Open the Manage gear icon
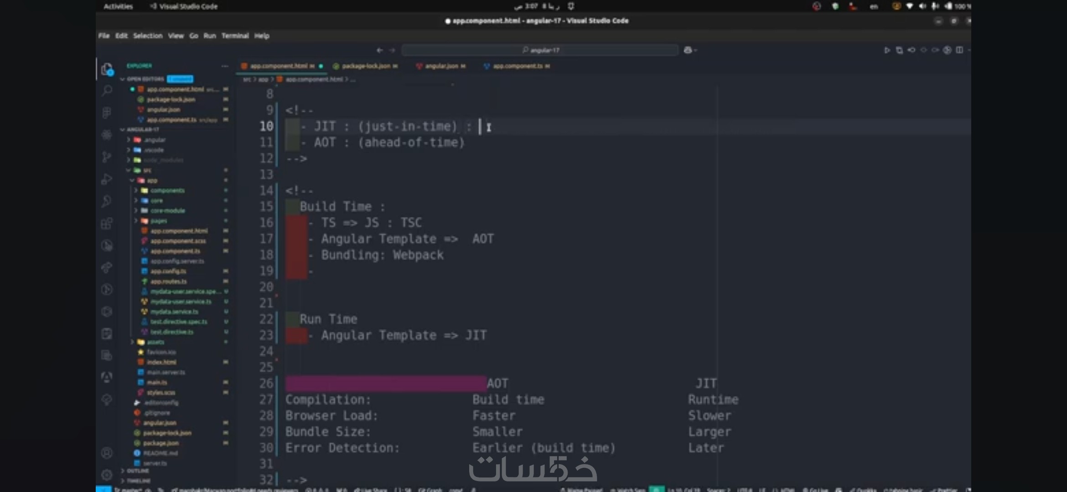This screenshot has width=1067, height=492. click(x=107, y=475)
